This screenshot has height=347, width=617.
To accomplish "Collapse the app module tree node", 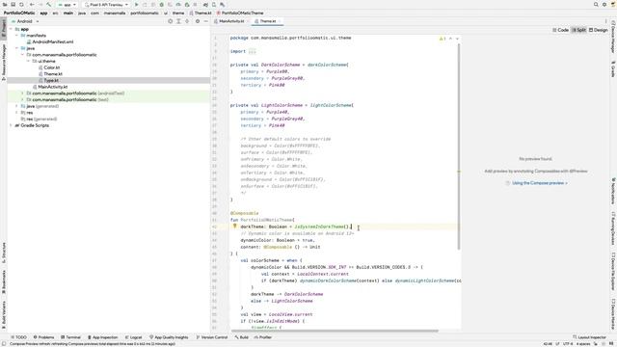I will coord(11,29).
